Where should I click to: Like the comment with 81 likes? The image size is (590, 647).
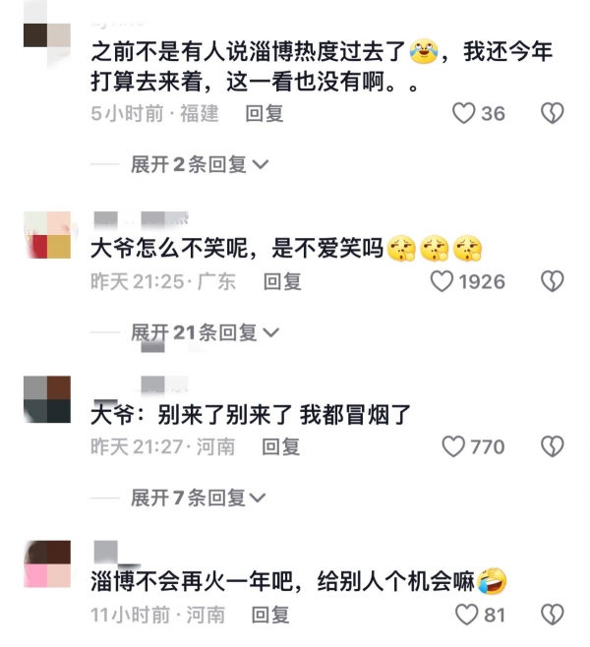coord(467,615)
